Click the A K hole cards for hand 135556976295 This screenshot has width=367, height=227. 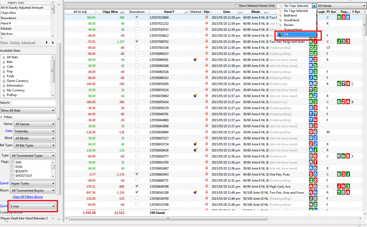(x=313, y=84)
